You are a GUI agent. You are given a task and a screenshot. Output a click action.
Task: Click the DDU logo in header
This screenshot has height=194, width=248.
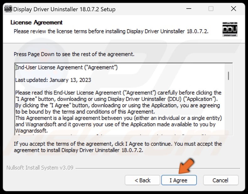coord(230,29)
